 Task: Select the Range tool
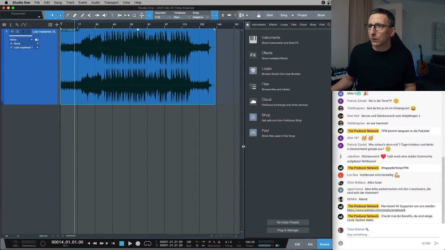(x=60, y=15)
